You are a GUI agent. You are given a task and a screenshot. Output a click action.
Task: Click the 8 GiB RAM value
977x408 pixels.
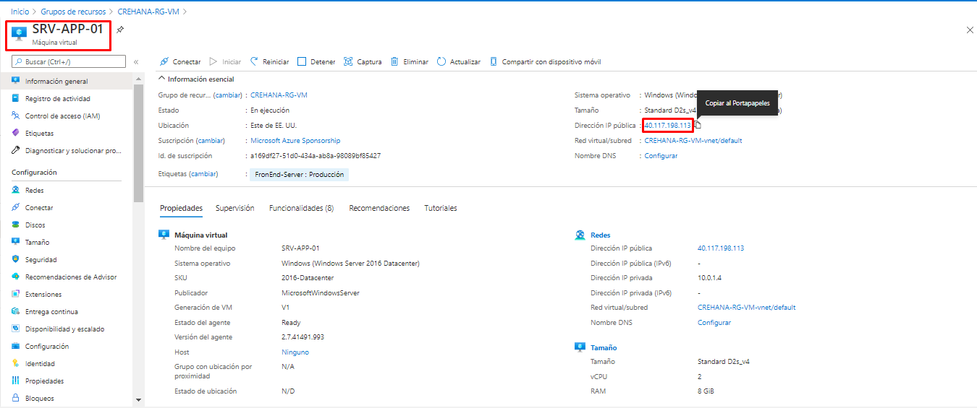coord(706,391)
